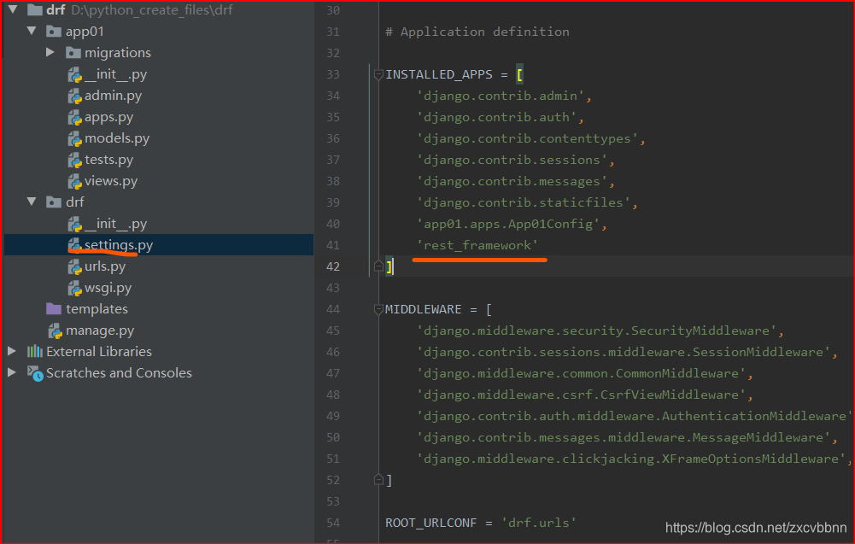Click the app01 folder icon
Image resolution: width=855 pixels, height=544 pixels.
54,31
